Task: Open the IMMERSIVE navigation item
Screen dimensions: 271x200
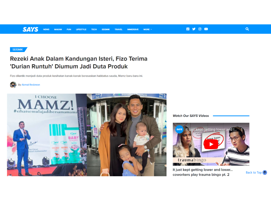Action: (133, 29)
